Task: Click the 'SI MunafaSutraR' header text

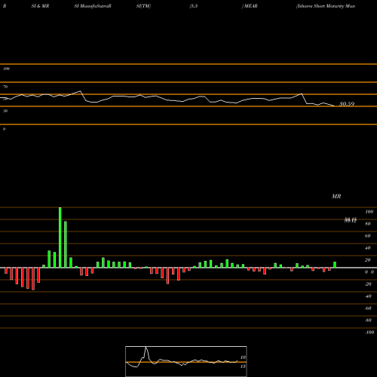Action: (93, 6)
